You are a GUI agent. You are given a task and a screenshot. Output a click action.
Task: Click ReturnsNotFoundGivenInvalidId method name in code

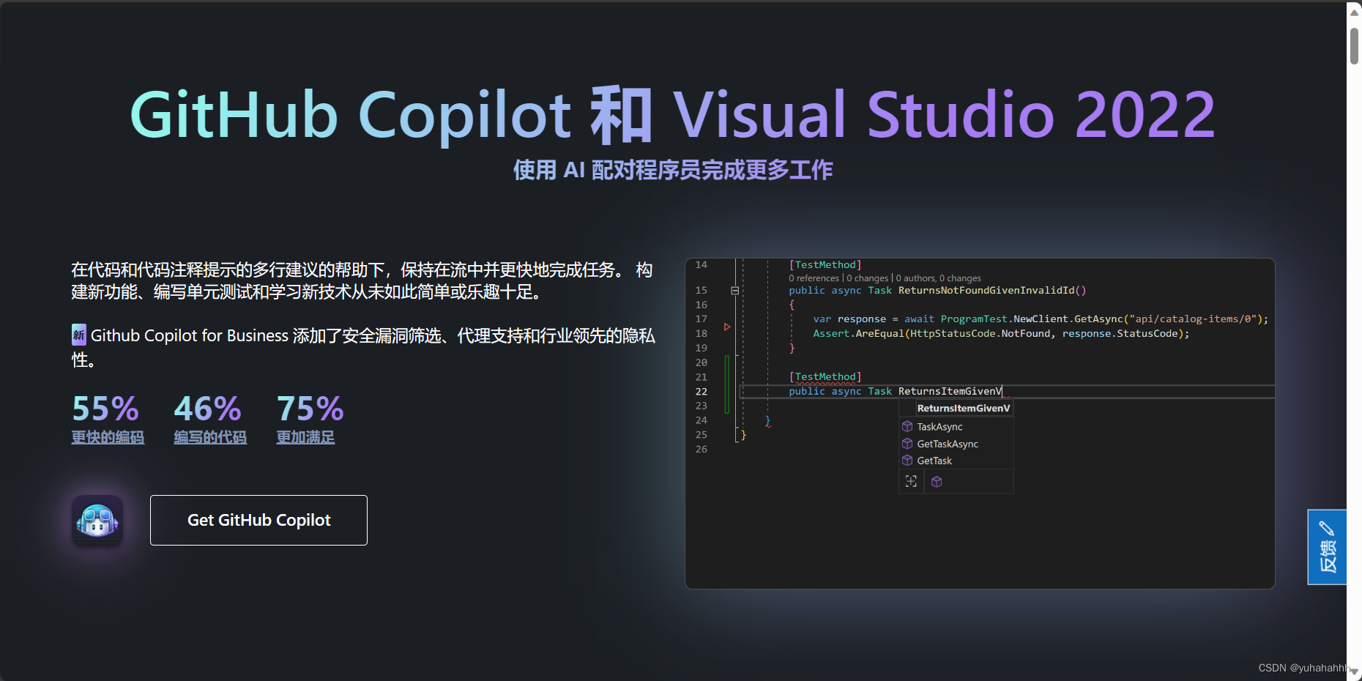(986, 291)
